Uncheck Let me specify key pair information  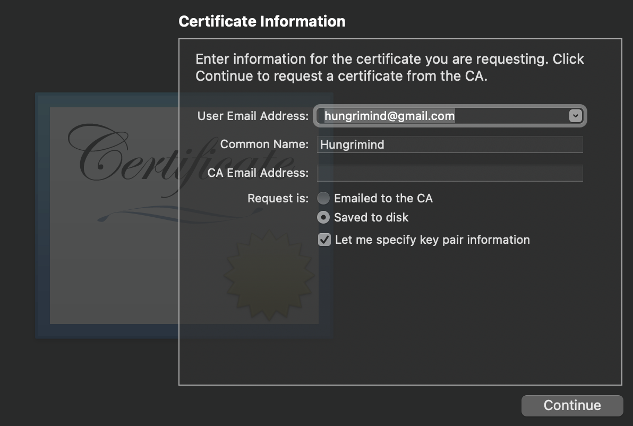(x=323, y=240)
